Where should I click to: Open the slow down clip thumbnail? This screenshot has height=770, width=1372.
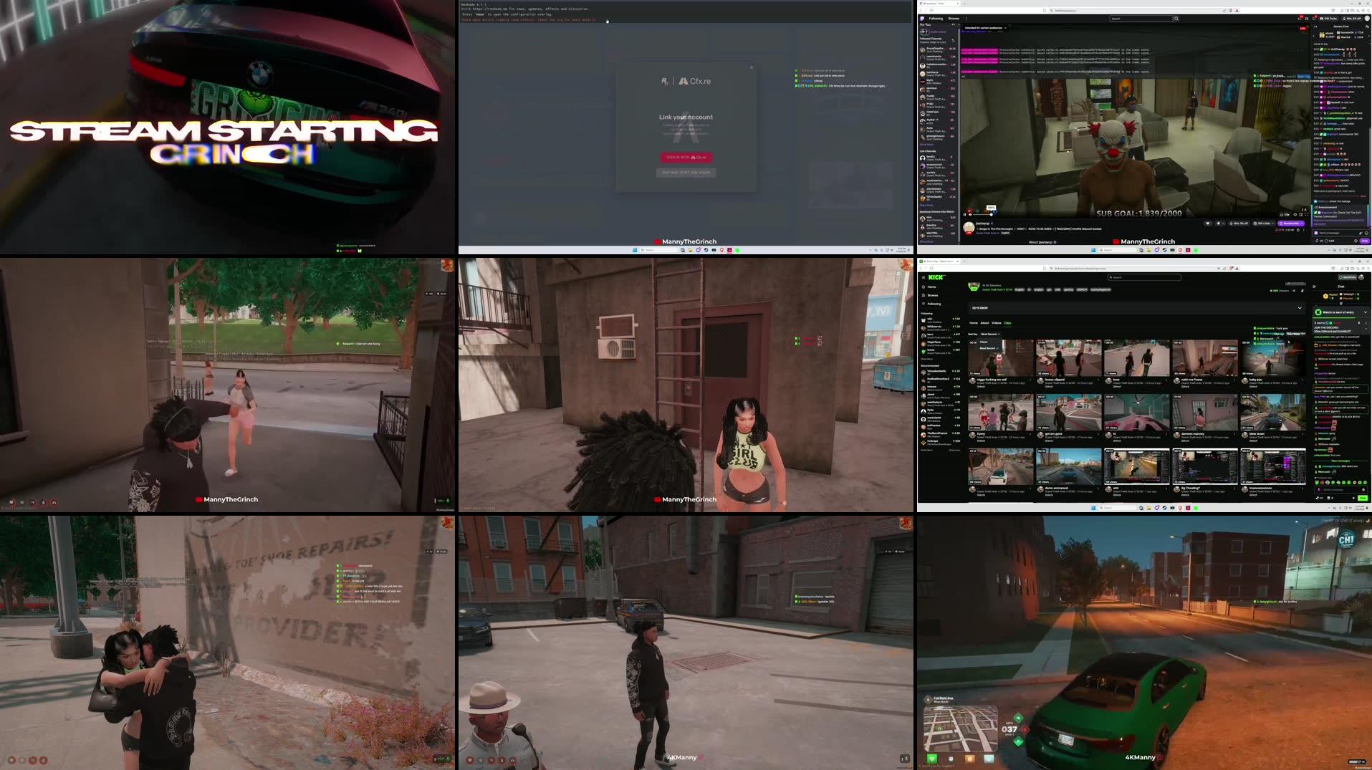(1273, 412)
